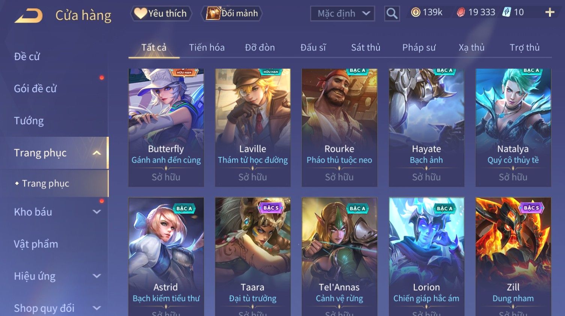Screen dimensions: 565x316
Task: Open Yêu thích heart favorites
Action: pyautogui.click(x=161, y=14)
